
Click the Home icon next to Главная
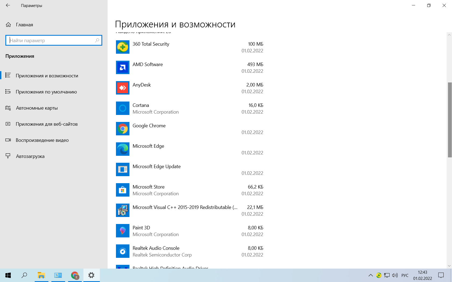[8, 25]
